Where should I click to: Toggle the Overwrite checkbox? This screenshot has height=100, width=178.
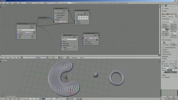(x=162, y=64)
